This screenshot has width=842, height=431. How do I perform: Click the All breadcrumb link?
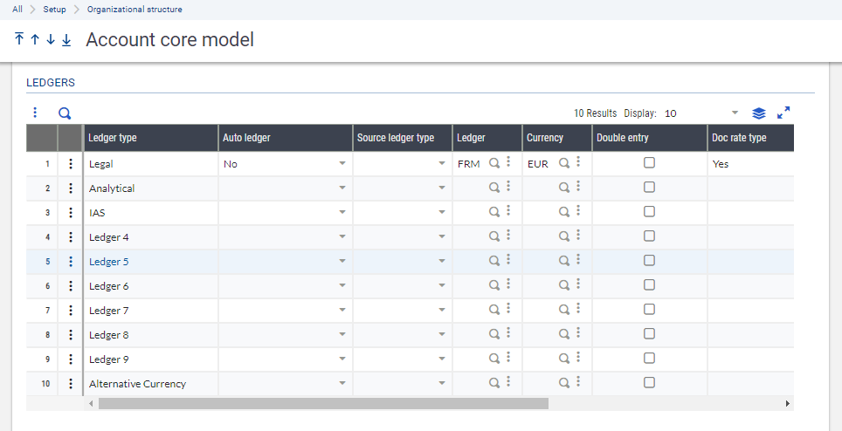tap(17, 10)
